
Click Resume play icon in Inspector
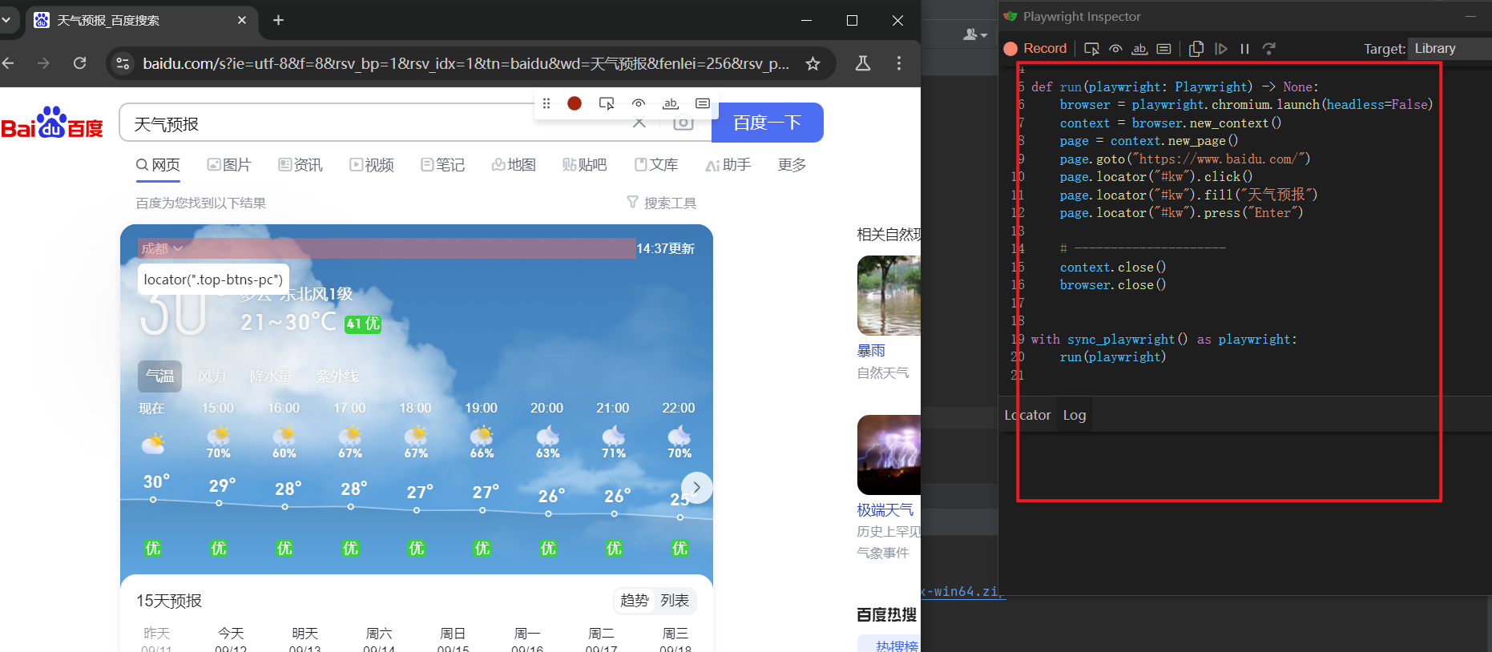coord(1220,49)
